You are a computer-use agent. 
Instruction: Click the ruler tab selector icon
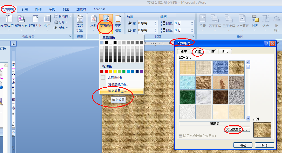[13, 43]
